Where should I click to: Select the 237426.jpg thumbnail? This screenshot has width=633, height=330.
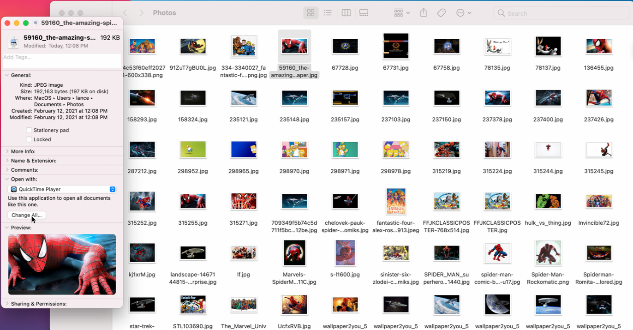(x=599, y=98)
